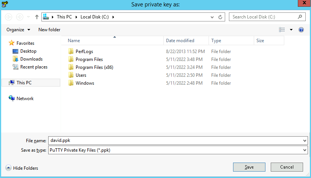Select Network in the navigation pane

25,99
